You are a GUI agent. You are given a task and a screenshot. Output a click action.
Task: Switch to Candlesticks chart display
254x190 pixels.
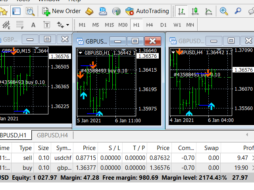(195, 11)
